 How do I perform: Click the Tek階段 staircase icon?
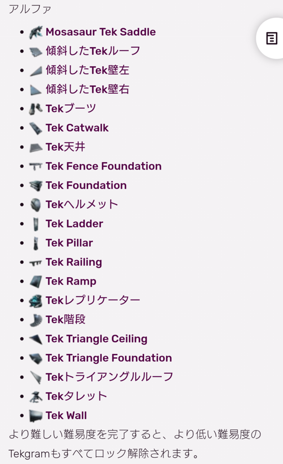pos(36,320)
